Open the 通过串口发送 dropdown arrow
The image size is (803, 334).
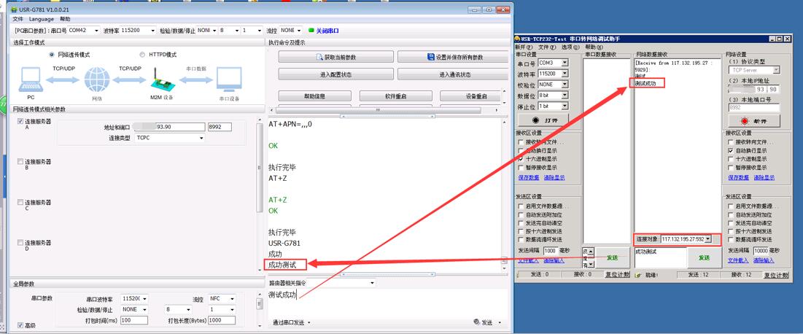click(309, 323)
